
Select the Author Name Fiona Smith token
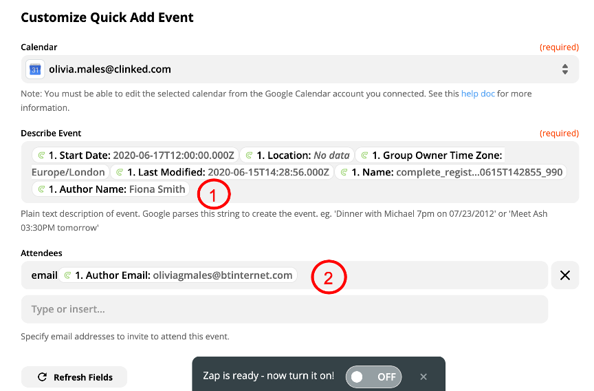(111, 189)
